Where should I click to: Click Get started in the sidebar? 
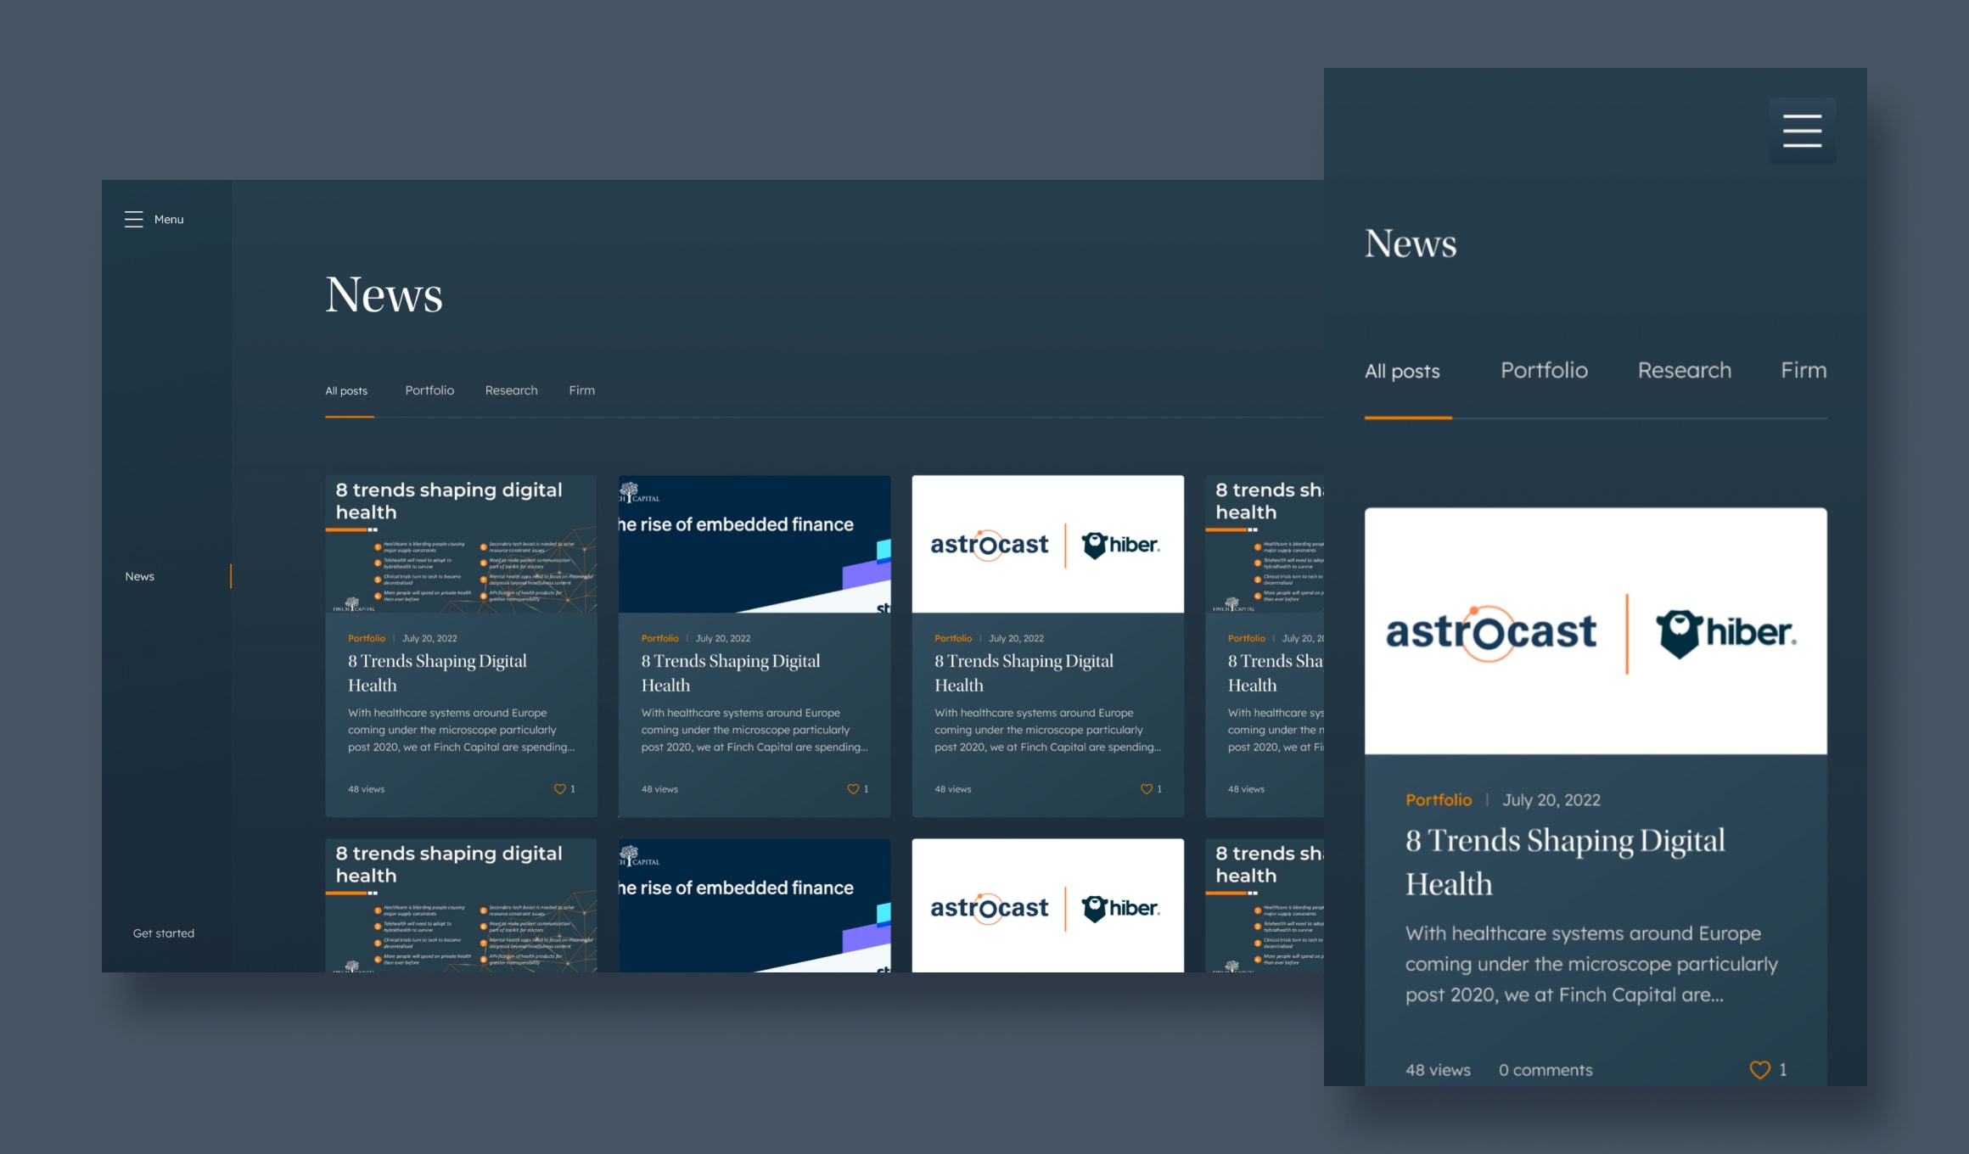[164, 933]
